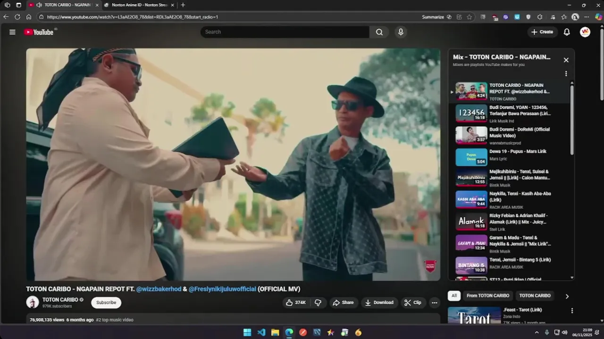This screenshot has width=604, height=339.
Task: Open Edge favorites list
Action: (564, 17)
